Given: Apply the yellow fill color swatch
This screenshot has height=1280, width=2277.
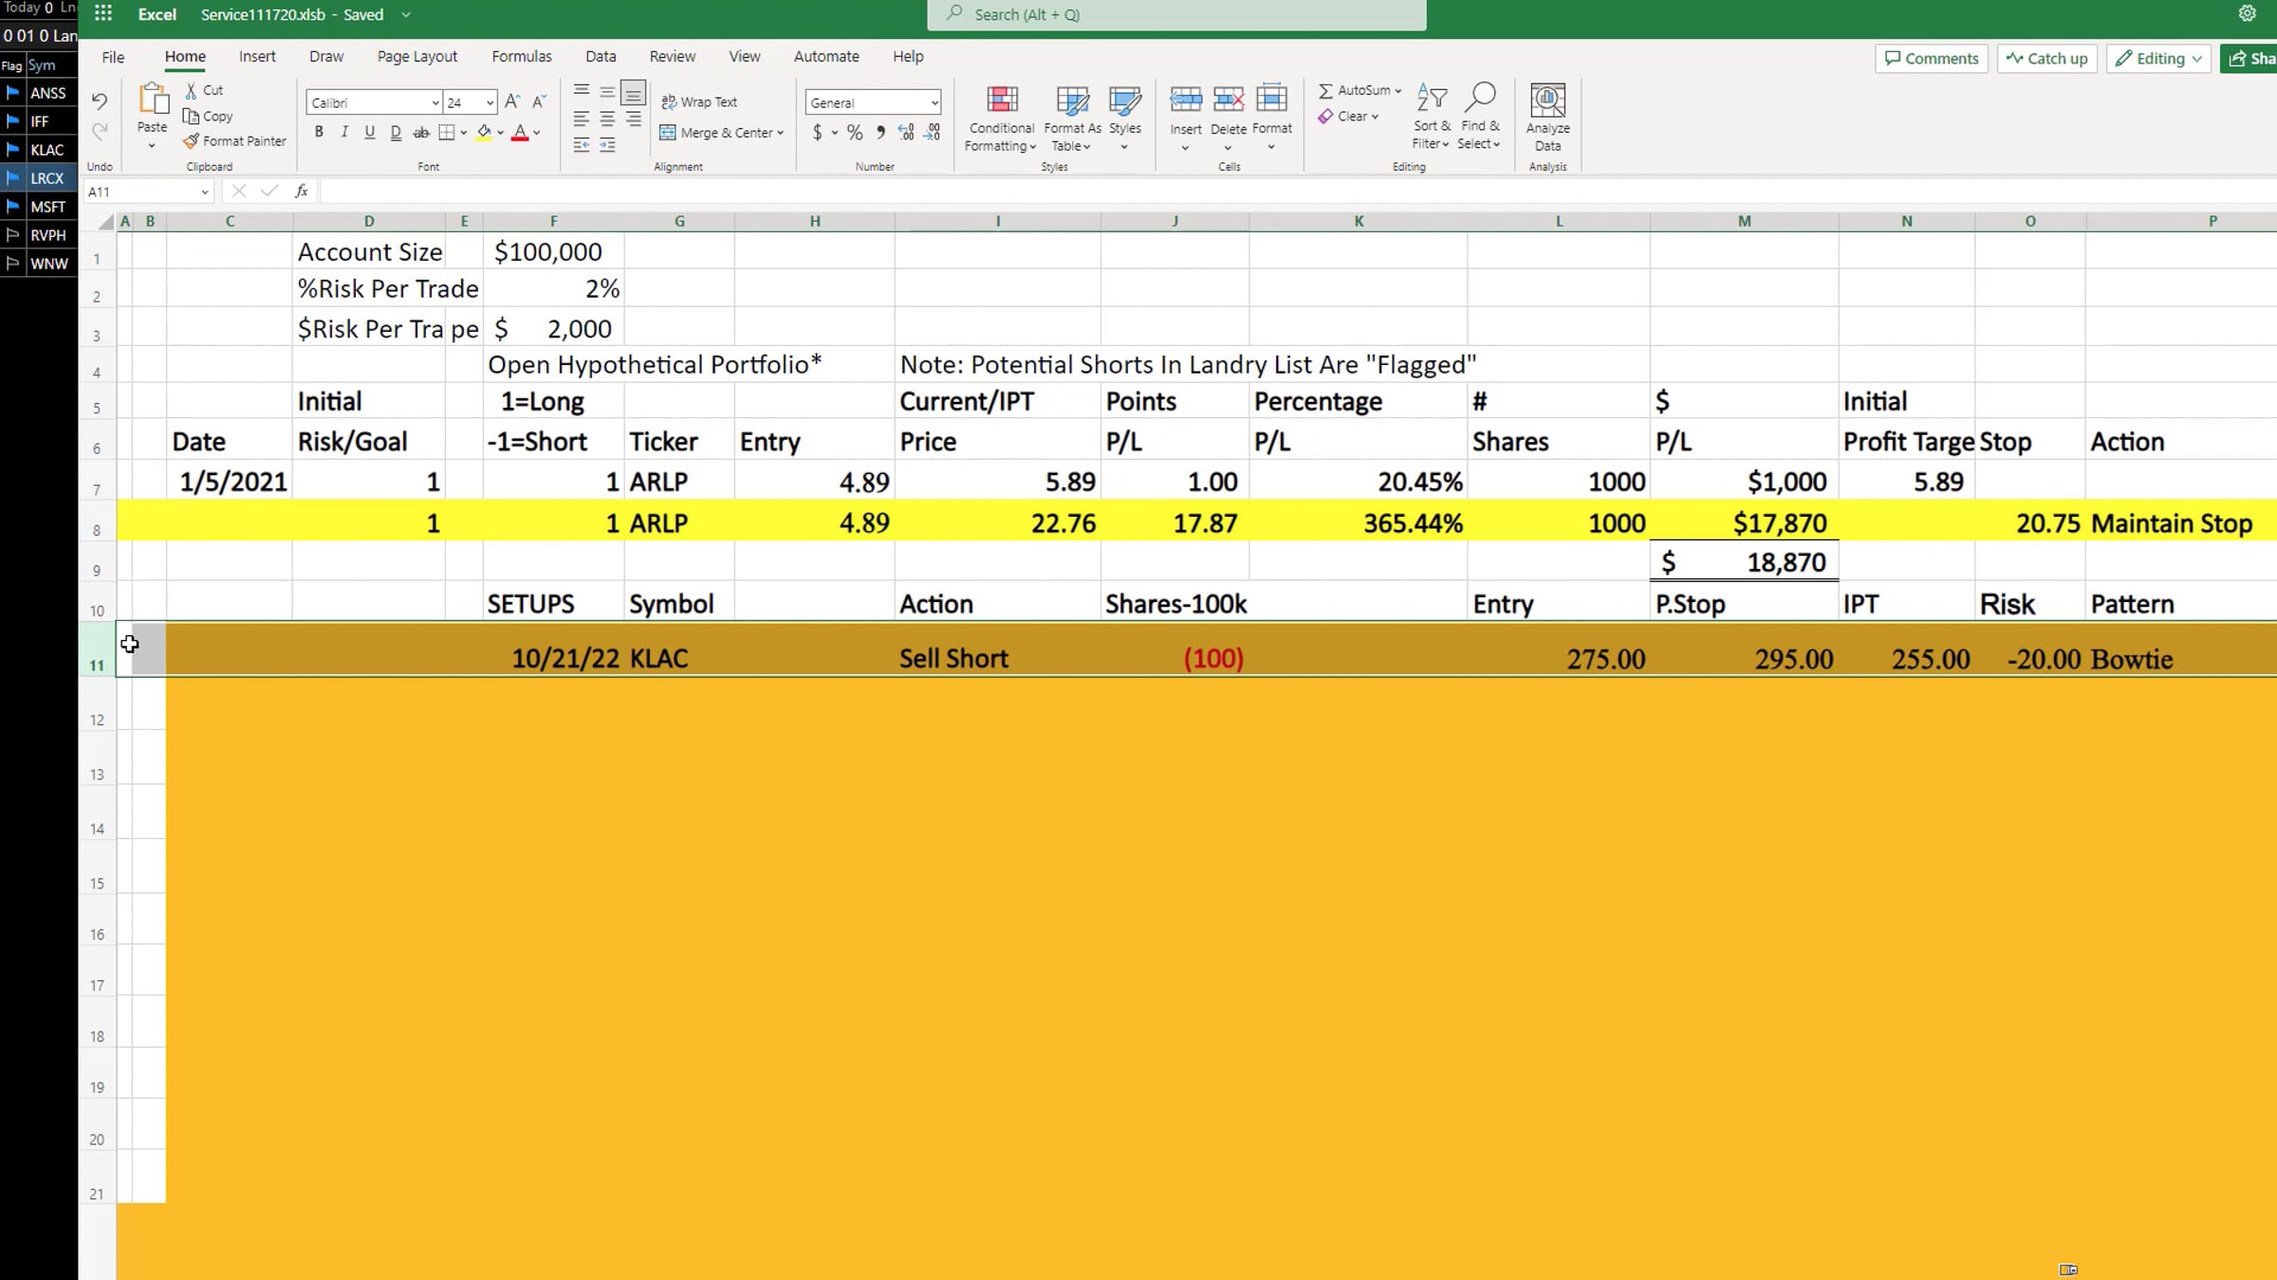Looking at the screenshot, I should point(484,133).
